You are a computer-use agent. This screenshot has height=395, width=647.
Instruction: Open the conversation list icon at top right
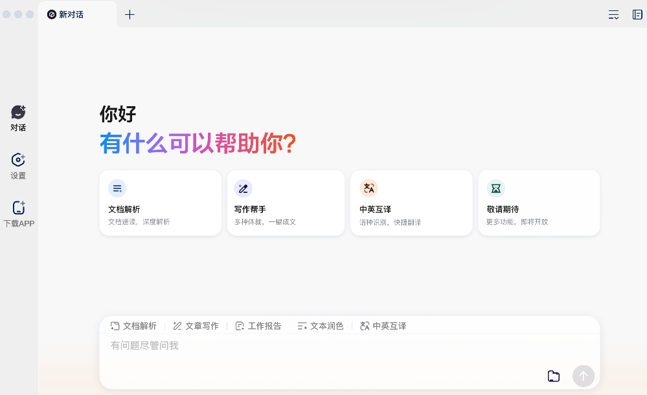[x=613, y=14]
